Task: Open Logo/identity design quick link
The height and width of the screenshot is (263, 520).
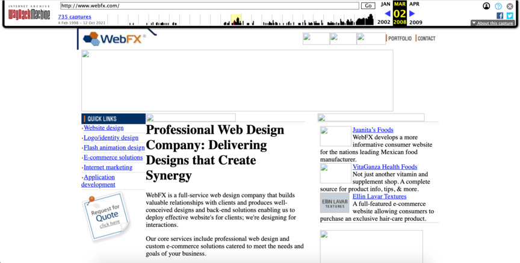Action: click(111, 138)
